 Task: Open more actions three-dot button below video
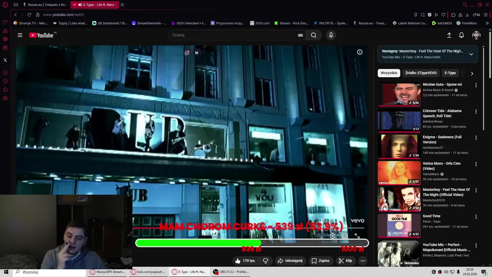point(362,261)
